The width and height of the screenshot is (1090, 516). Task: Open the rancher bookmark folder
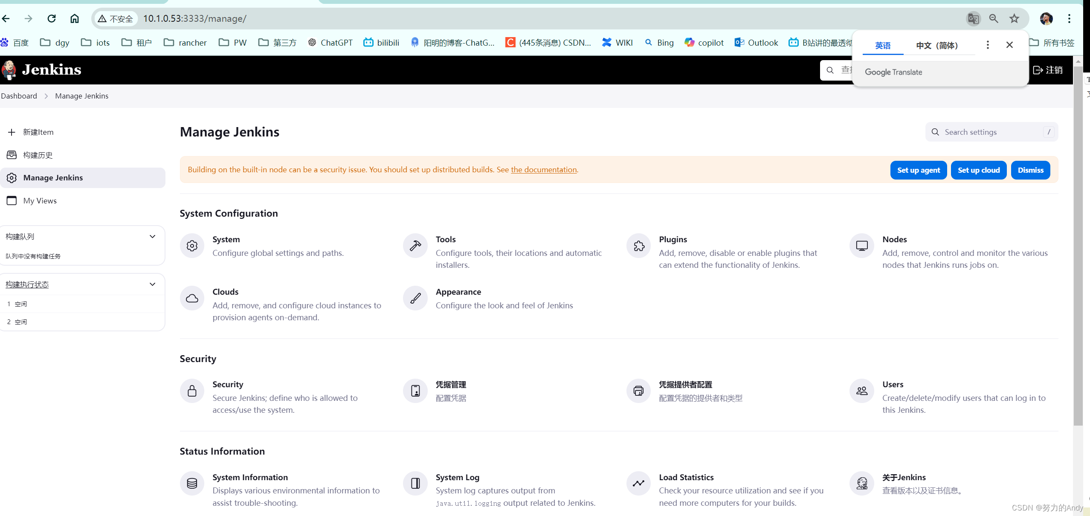(186, 43)
